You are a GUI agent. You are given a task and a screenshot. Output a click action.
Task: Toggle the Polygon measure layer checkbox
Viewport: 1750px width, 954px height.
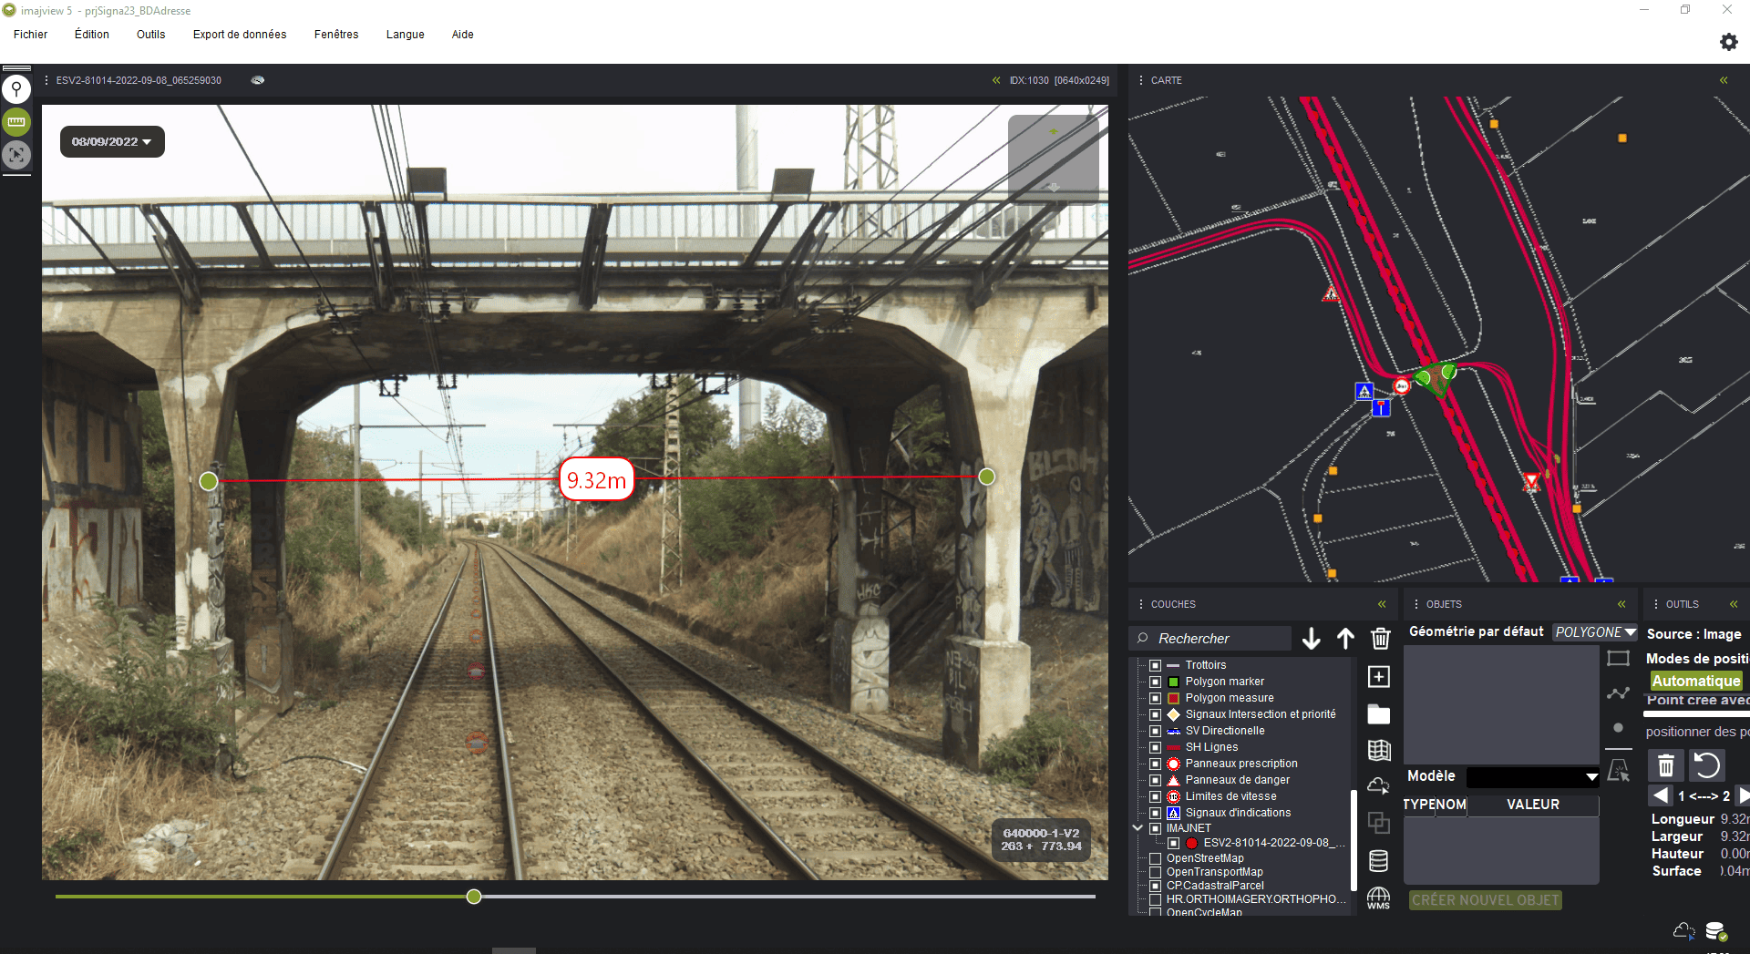pos(1155,698)
